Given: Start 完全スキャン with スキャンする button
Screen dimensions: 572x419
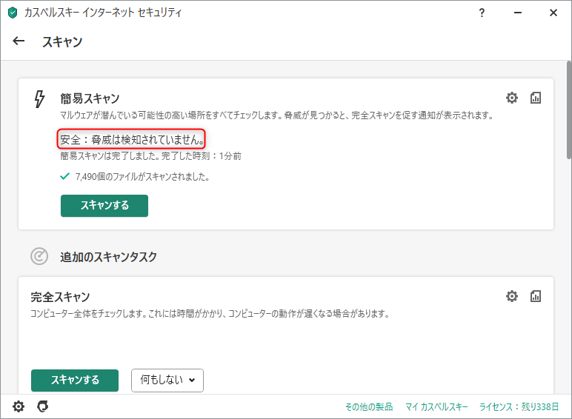Looking at the screenshot, I should [75, 381].
